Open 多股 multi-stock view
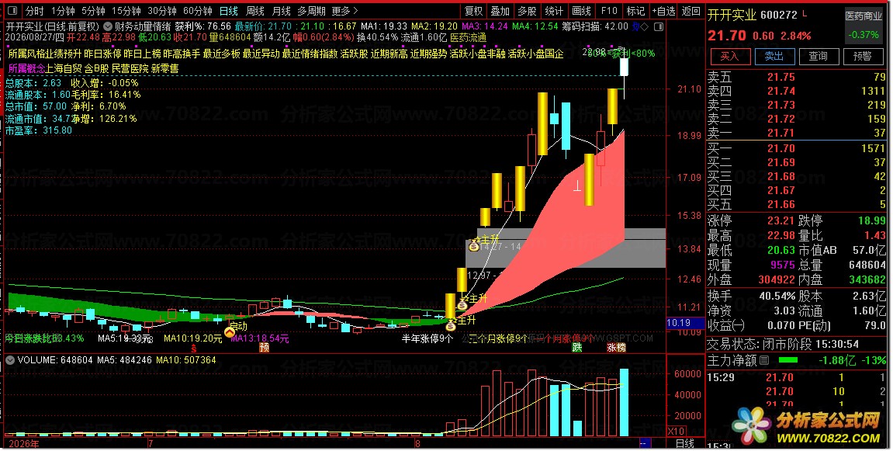The image size is (893, 451). (527, 11)
